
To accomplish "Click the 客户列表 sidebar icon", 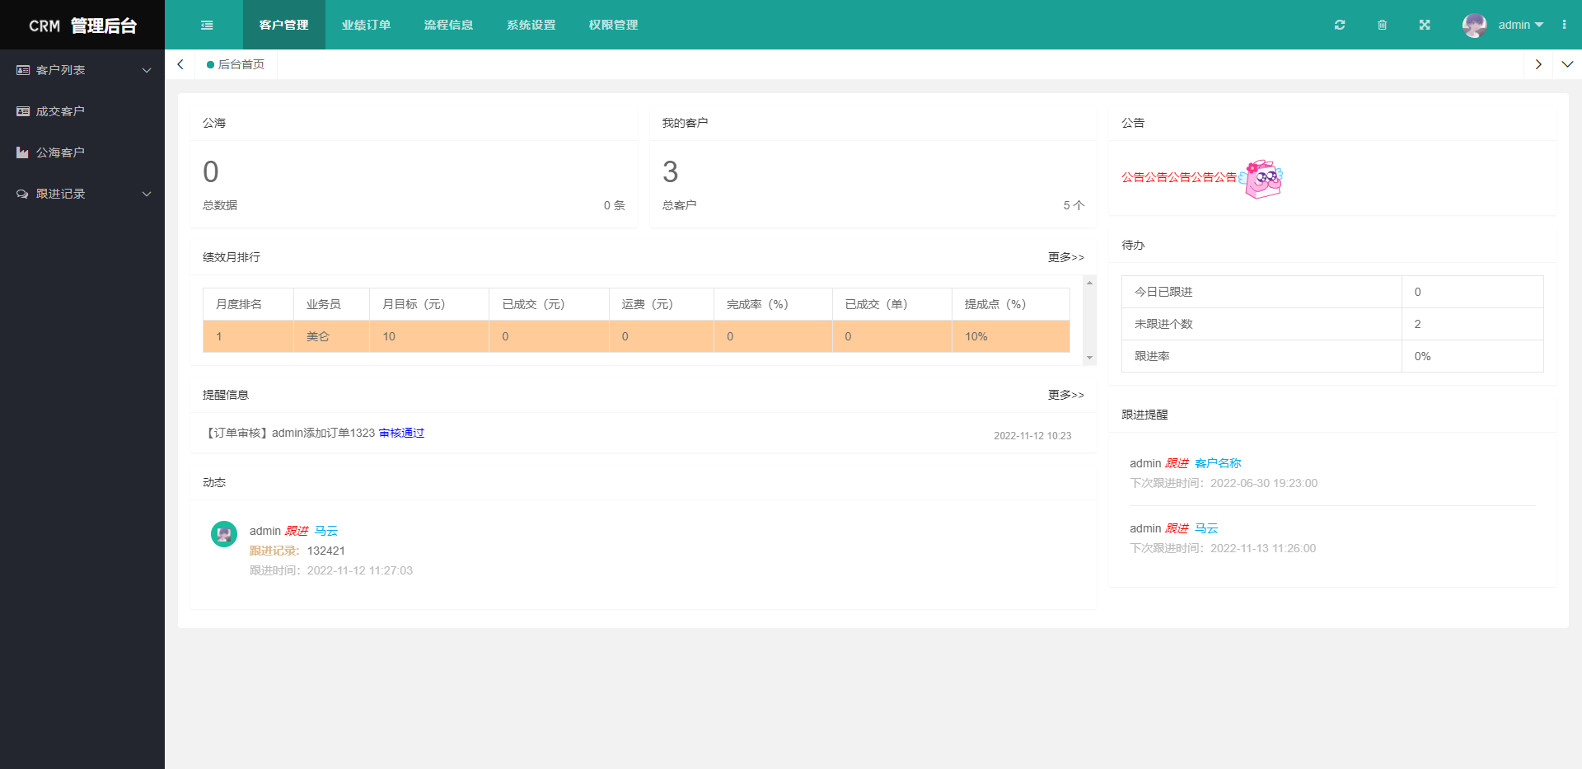I will tap(23, 70).
